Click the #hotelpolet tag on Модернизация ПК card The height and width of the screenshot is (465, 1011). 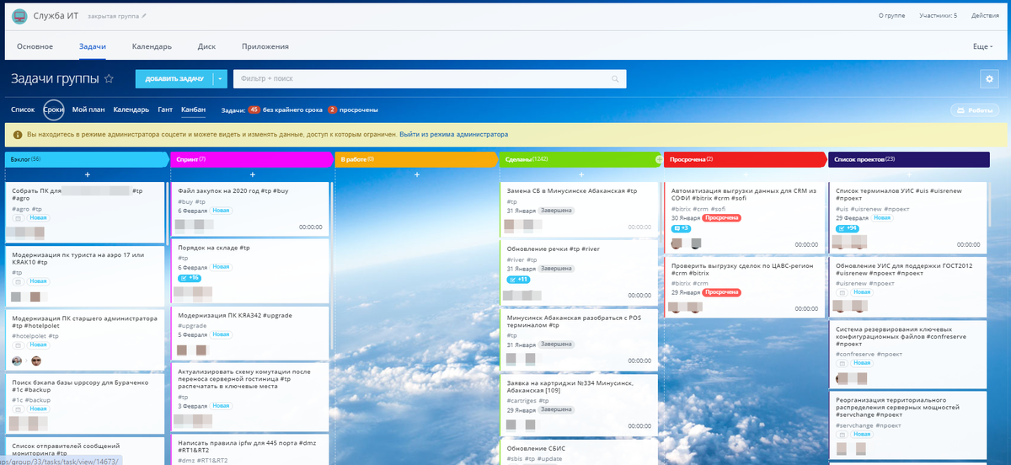point(29,336)
